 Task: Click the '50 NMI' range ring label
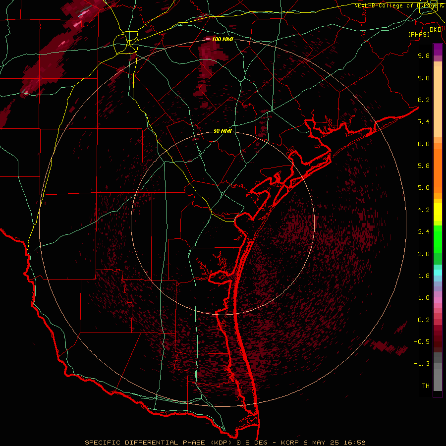[x=223, y=131]
